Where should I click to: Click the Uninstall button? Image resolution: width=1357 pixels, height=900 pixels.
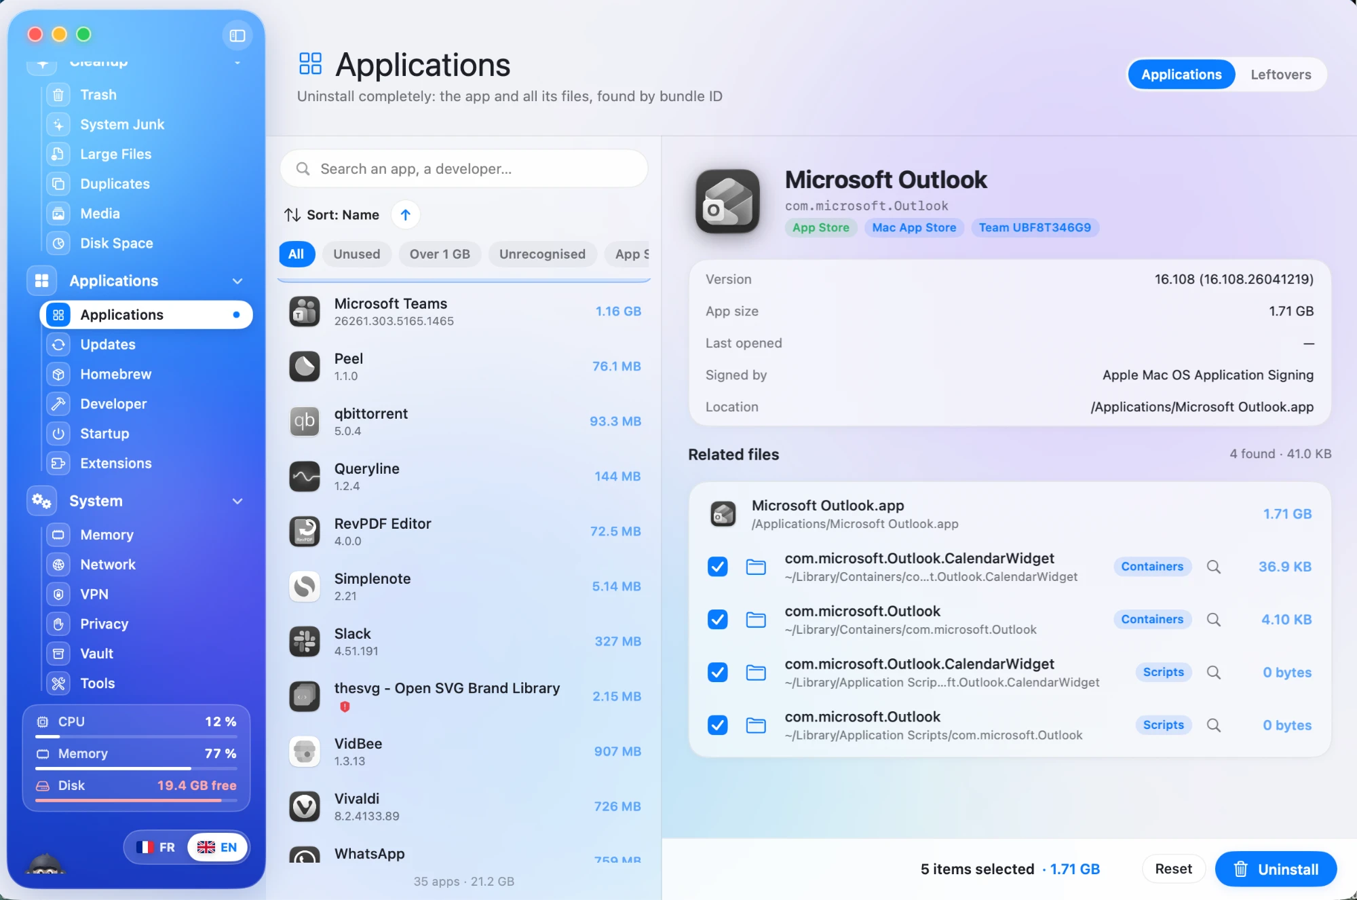pos(1276,869)
